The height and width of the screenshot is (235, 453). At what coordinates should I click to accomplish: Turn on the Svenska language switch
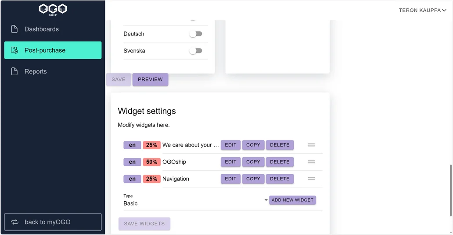(x=196, y=51)
